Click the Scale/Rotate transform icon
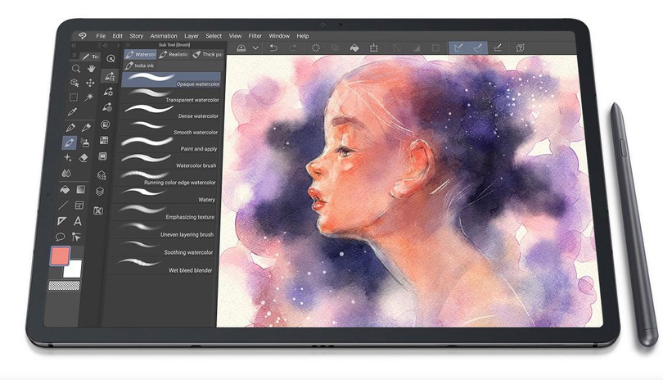This screenshot has height=380, width=663. (x=374, y=47)
